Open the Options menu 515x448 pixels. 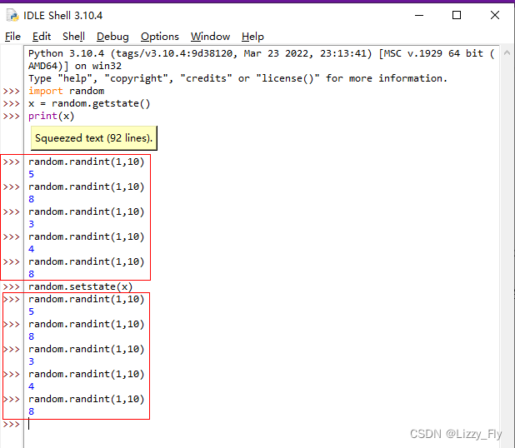tap(160, 37)
